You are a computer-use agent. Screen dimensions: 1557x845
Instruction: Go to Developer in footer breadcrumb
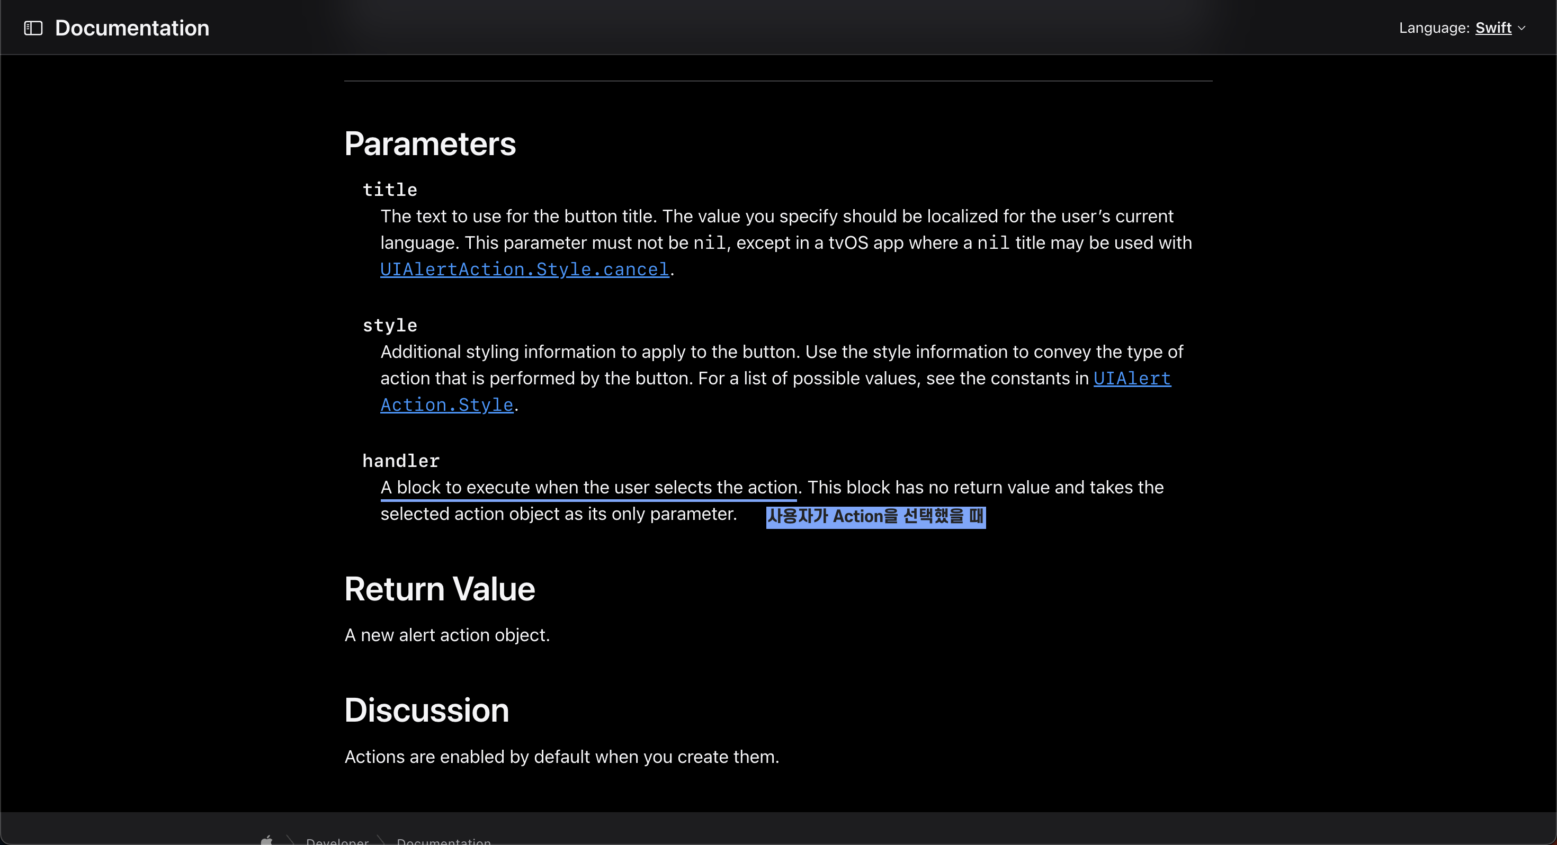coord(337,840)
